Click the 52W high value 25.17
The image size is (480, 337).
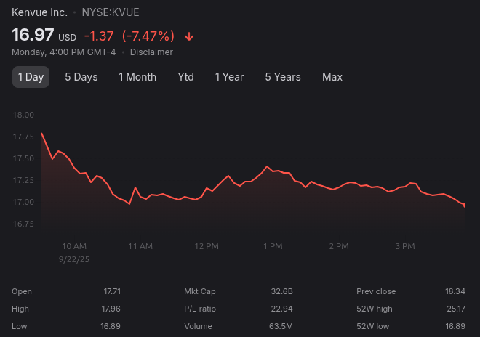456,309
